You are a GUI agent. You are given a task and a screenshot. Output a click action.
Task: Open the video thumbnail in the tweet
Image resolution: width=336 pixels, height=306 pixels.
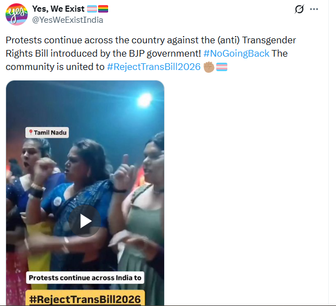(x=85, y=193)
